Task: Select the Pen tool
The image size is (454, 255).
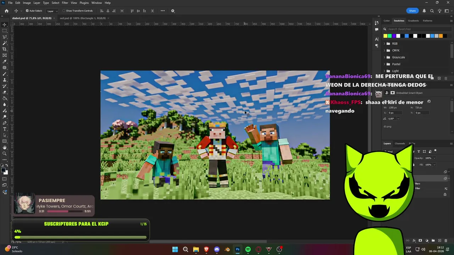Action: [x=5, y=123]
